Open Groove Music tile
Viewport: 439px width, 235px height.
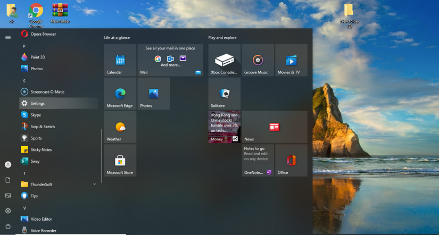coord(258,60)
